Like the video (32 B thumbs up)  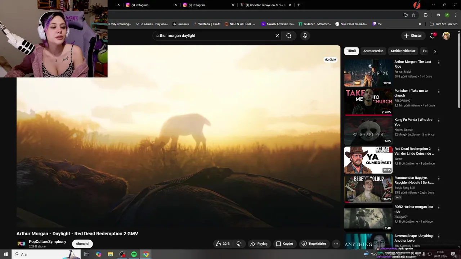tap(222, 244)
